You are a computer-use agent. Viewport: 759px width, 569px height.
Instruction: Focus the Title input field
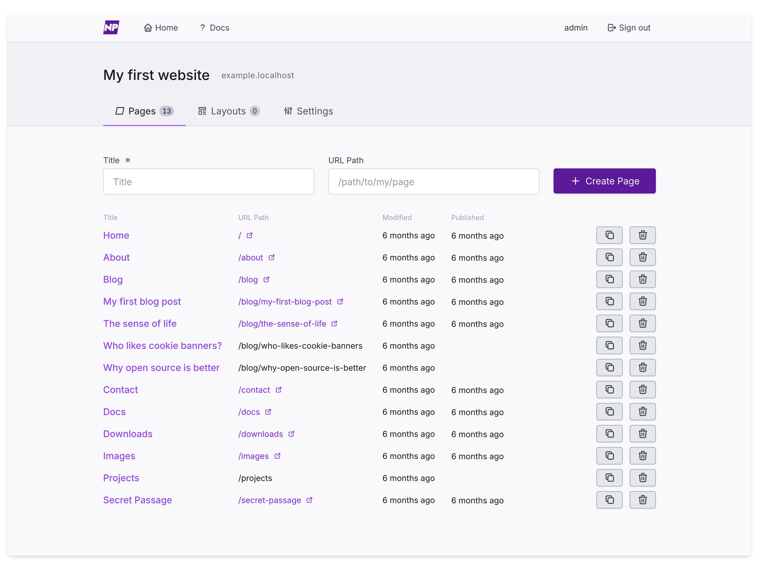coord(209,182)
